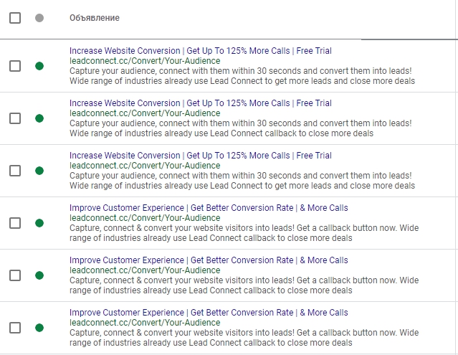The image size is (458, 355).
Task: Sort by the Объявление column header
Action: coord(95,18)
